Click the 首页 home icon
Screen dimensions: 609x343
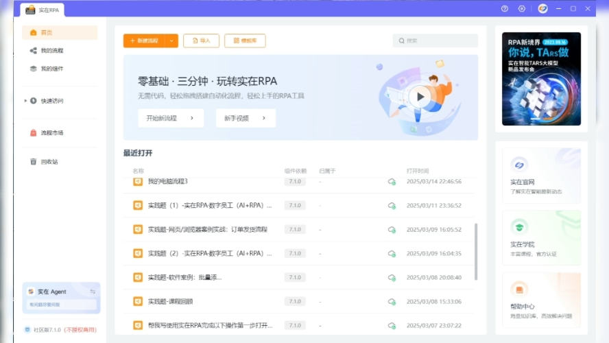tap(34, 33)
